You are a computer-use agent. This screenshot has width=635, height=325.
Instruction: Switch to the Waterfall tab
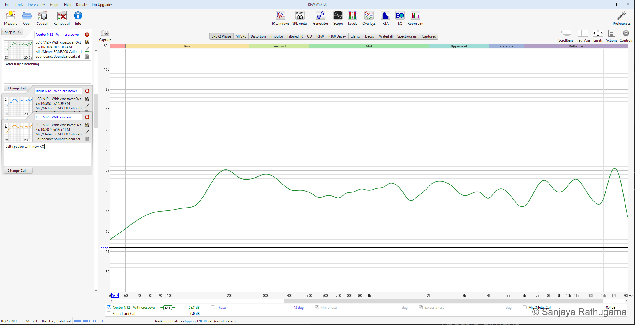386,36
